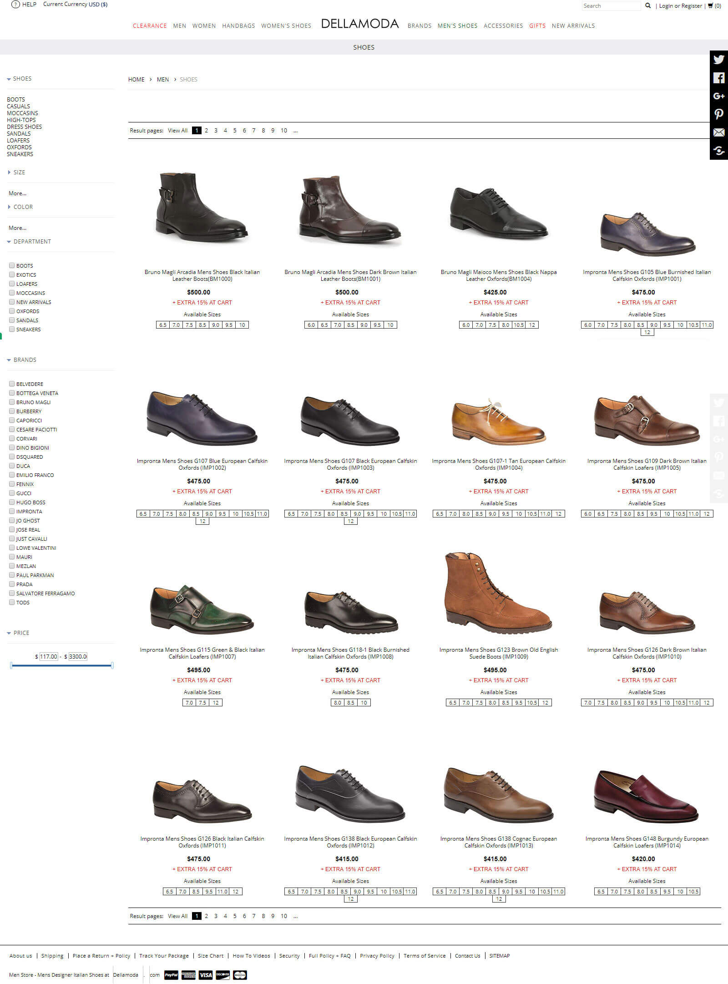Viewport: 728px width, 984px height.
Task: Share by email envelope icon
Action: [x=718, y=132]
